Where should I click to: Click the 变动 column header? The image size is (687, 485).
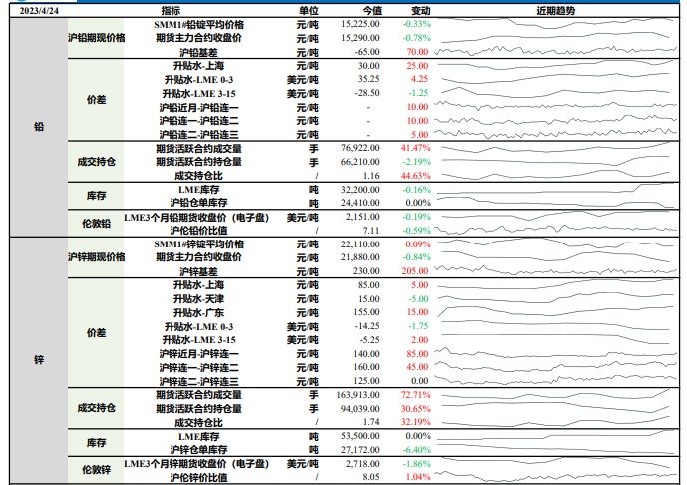tap(420, 11)
